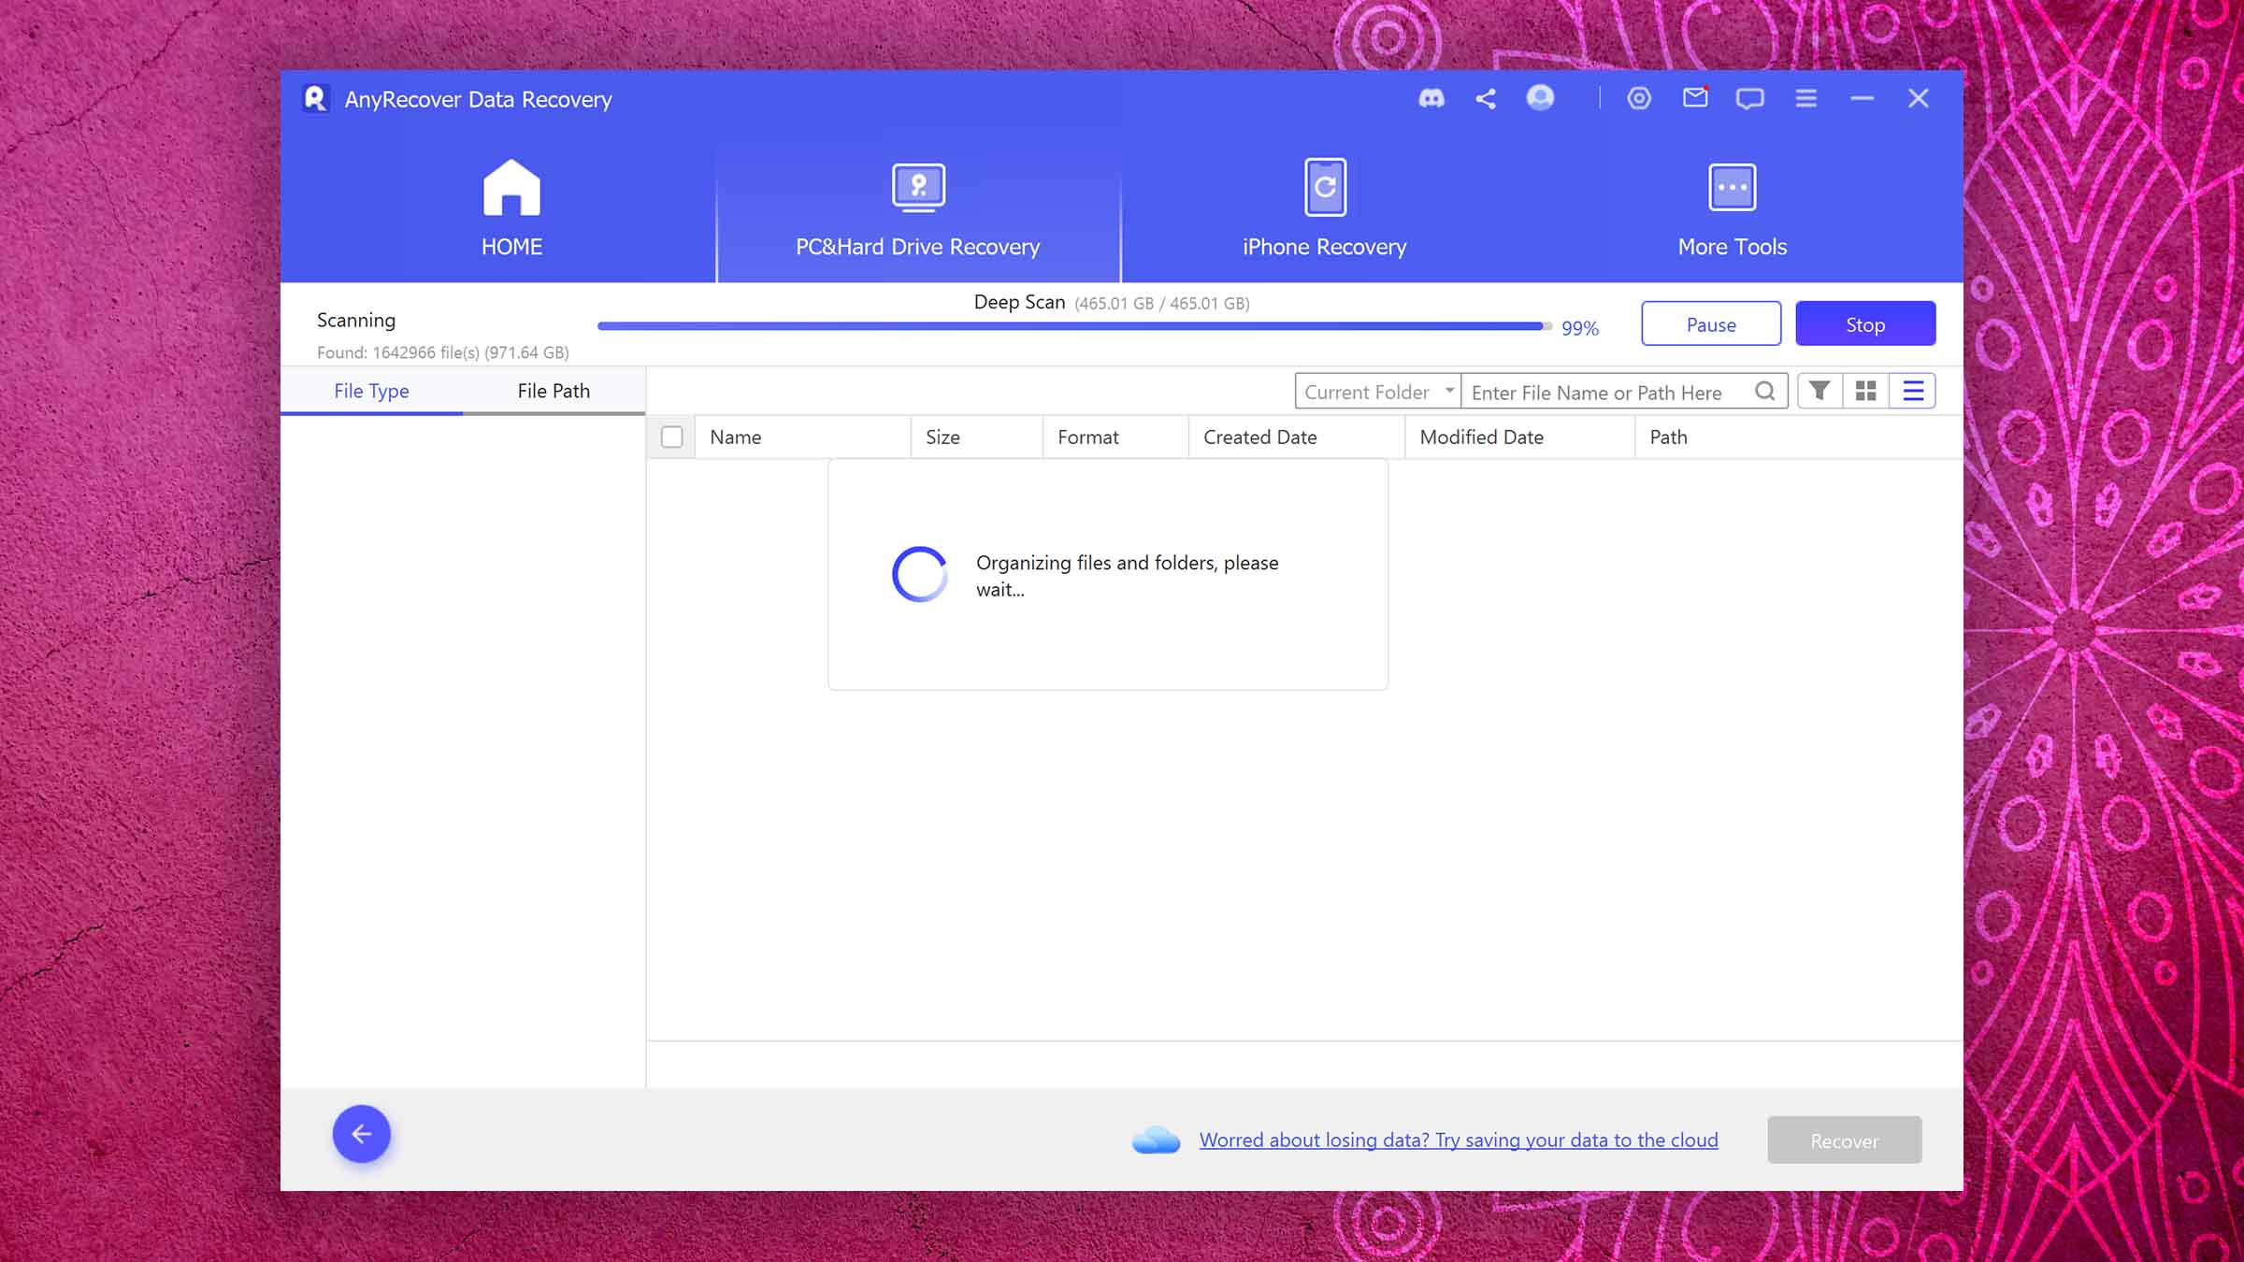This screenshot has height=1262, width=2244.
Task: Close the AnyRecover window
Action: (1919, 98)
